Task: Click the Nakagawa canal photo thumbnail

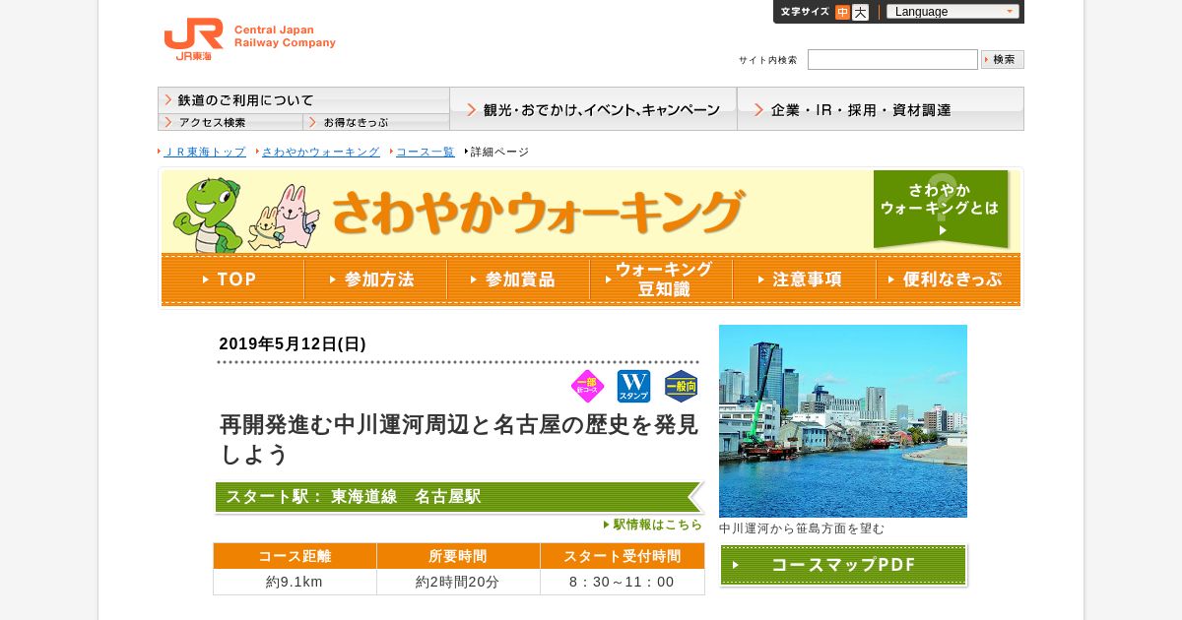Action: pyautogui.click(x=843, y=421)
